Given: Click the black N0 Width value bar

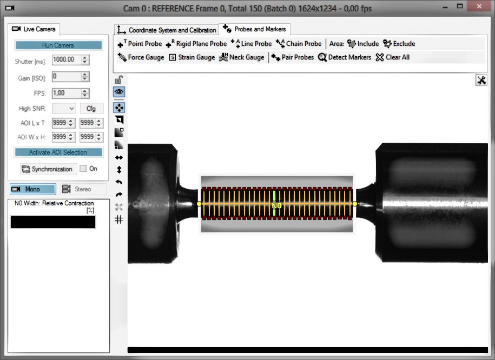Looking at the screenshot, I should [x=53, y=222].
